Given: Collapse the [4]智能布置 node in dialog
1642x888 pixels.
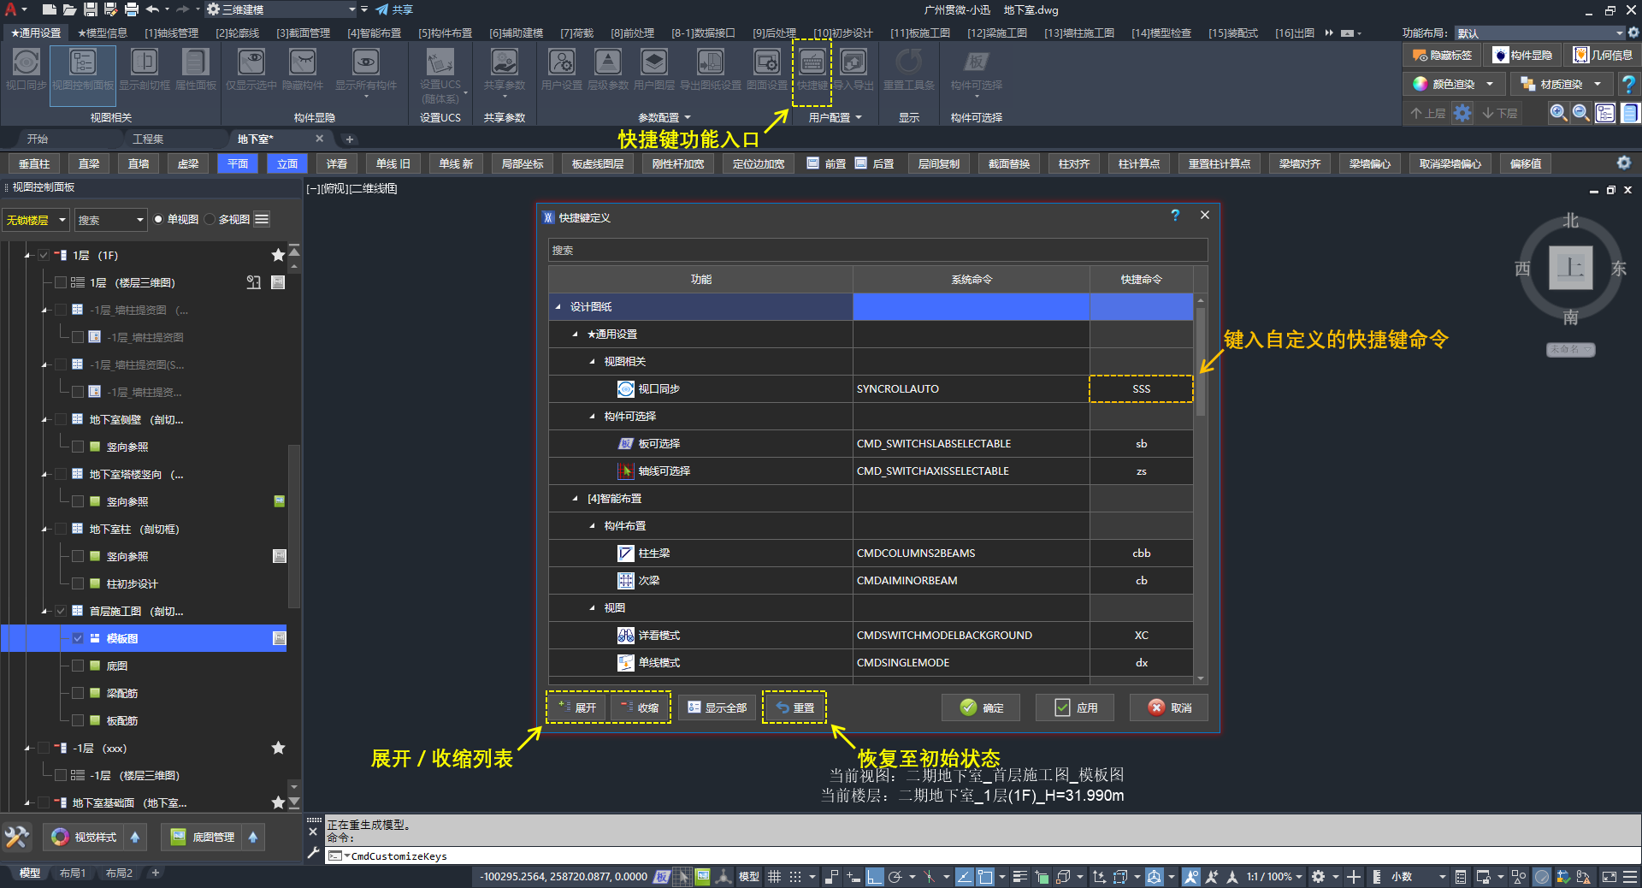Looking at the screenshot, I should (x=576, y=499).
